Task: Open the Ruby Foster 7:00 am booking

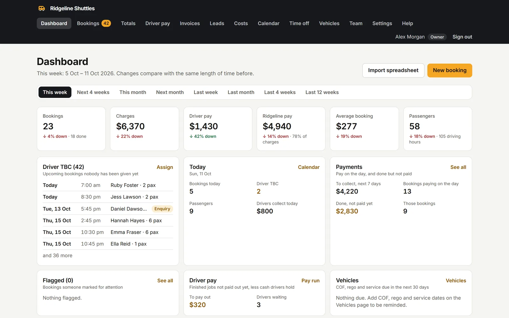Action: point(108,185)
